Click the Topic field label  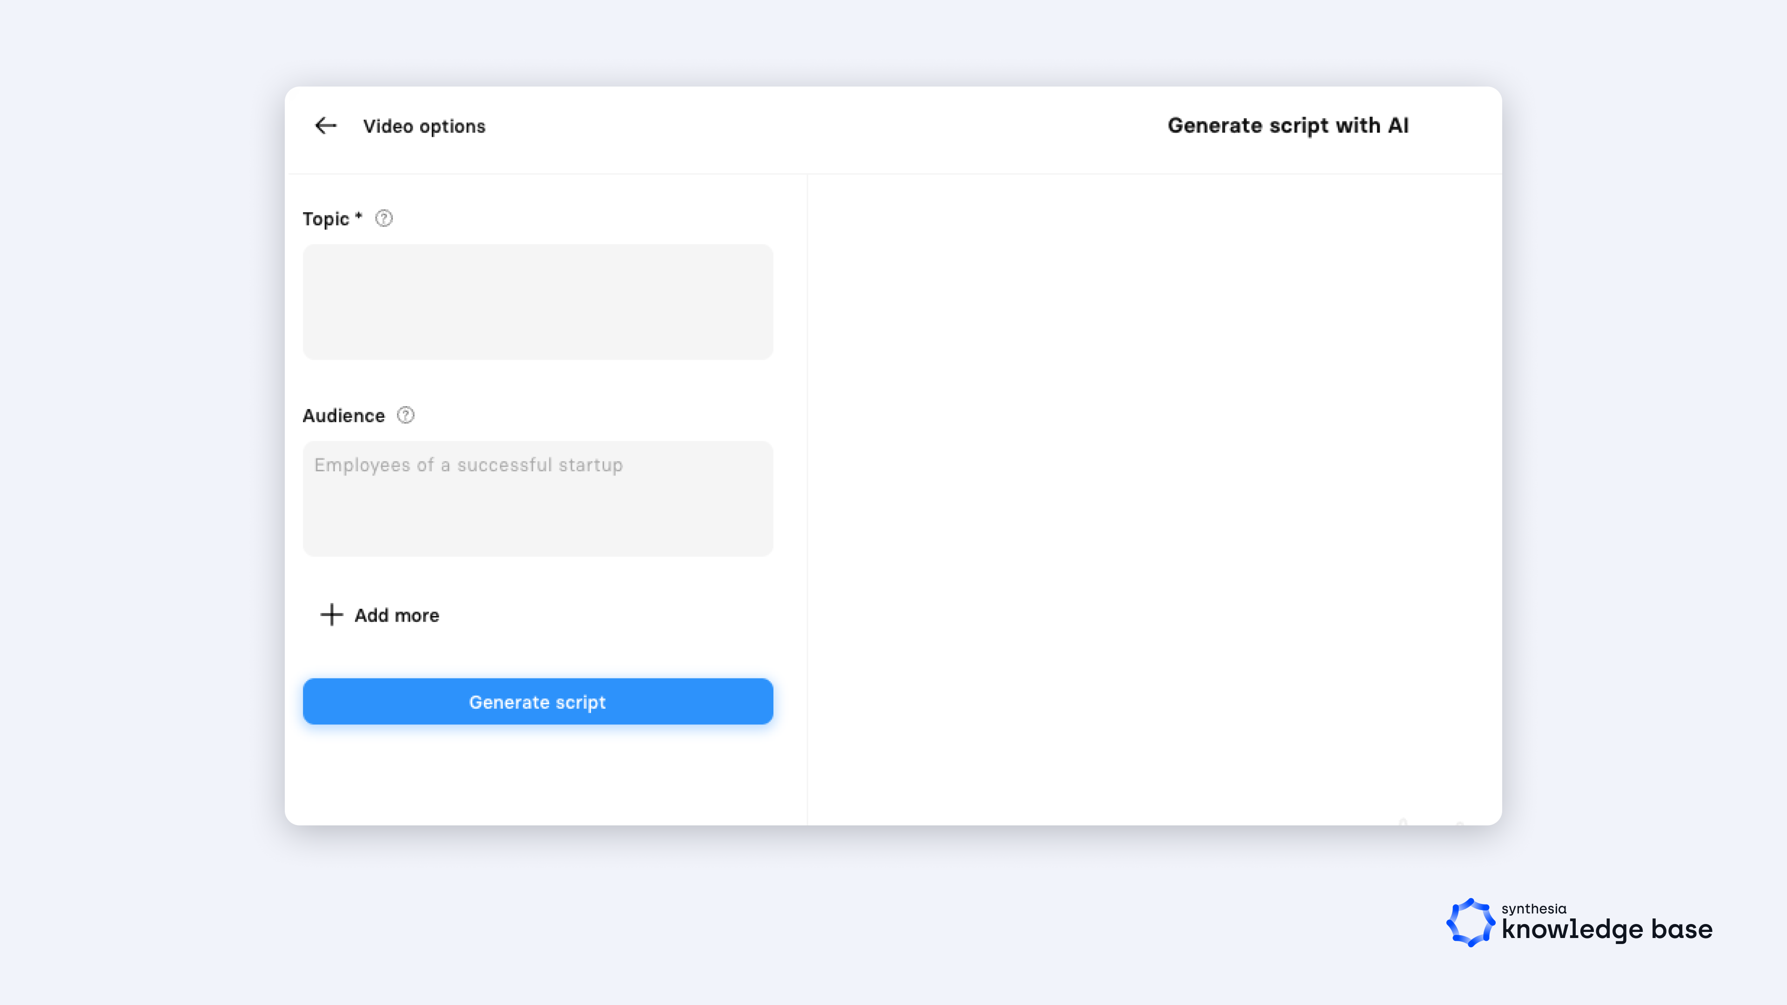pyautogui.click(x=325, y=219)
